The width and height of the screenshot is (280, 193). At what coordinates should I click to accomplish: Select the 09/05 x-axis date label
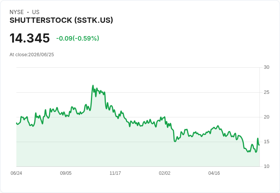pyautogui.click(x=66, y=173)
